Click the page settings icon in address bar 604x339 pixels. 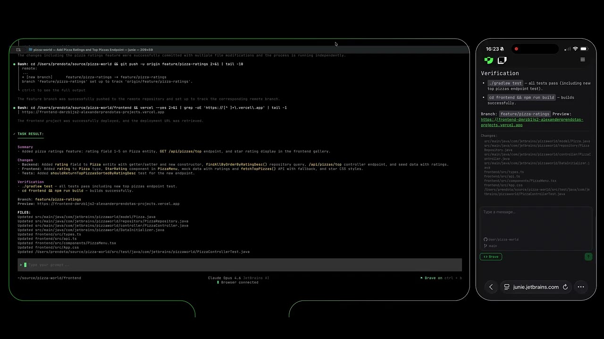pyautogui.click(x=507, y=287)
